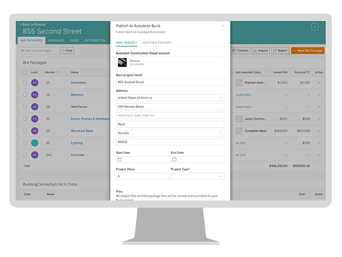Click the End Date calendar icon

(174, 159)
